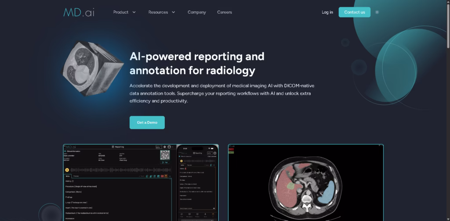The image size is (450, 221).
Task: Click the 'Heart: normal in size' line
Action: [78, 208]
